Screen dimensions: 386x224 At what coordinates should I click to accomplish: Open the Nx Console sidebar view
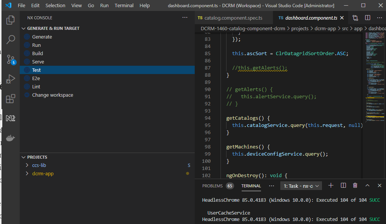pyautogui.click(x=10, y=118)
